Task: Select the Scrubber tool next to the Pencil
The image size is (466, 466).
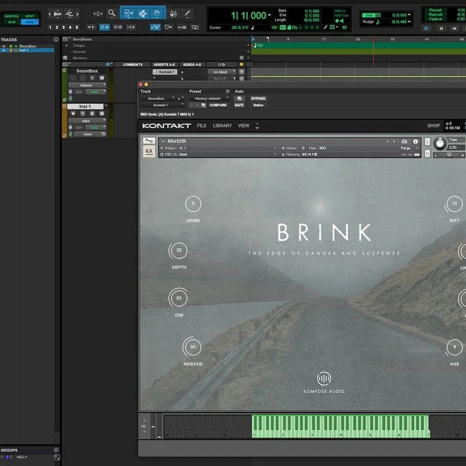Action: (x=173, y=13)
